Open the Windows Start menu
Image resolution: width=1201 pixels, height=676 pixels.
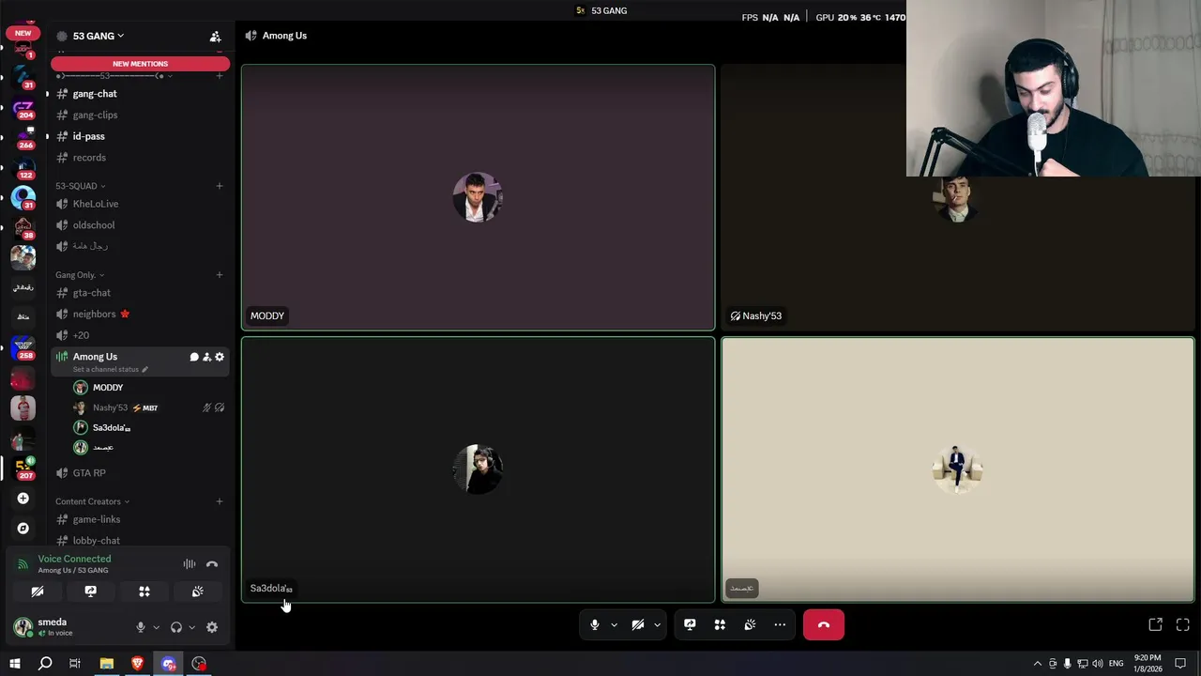point(14,664)
